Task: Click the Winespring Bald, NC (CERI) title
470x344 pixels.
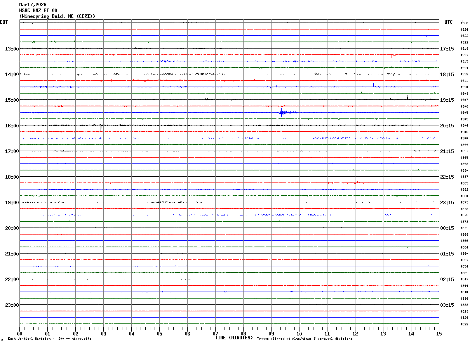Action: (x=57, y=16)
